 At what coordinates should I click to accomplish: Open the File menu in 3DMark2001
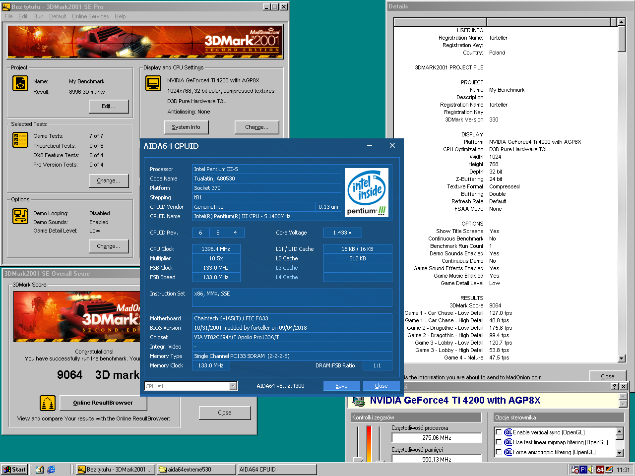coord(8,16)
